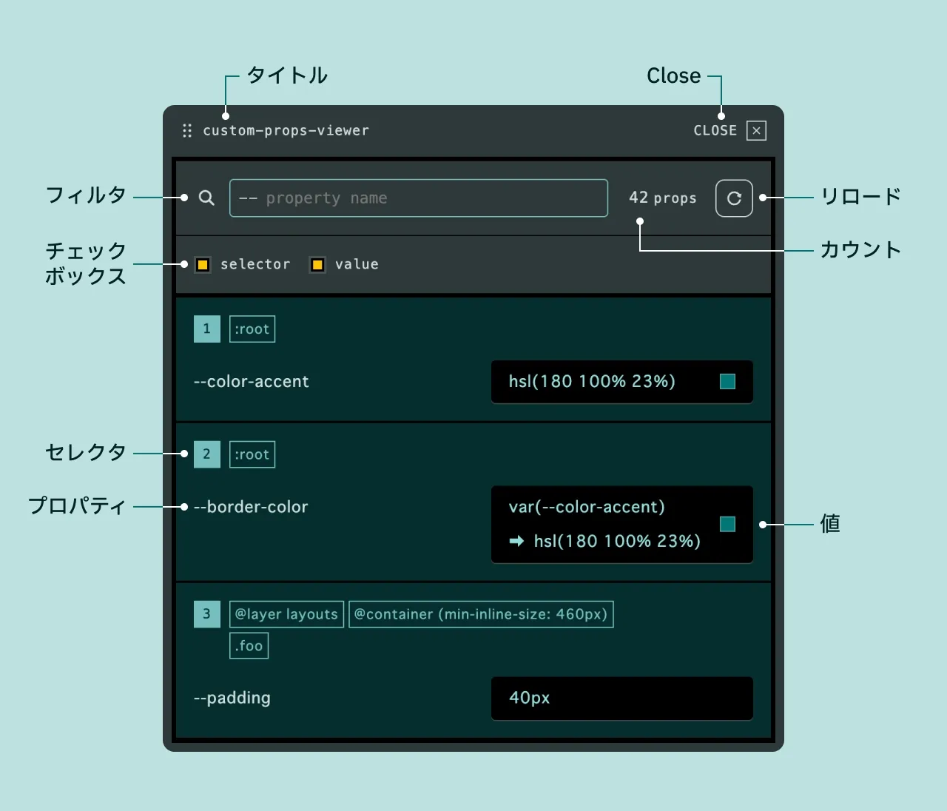The image size is (947, 811).
Task: Click the 42 props counter label
Action: coord(662,198)
